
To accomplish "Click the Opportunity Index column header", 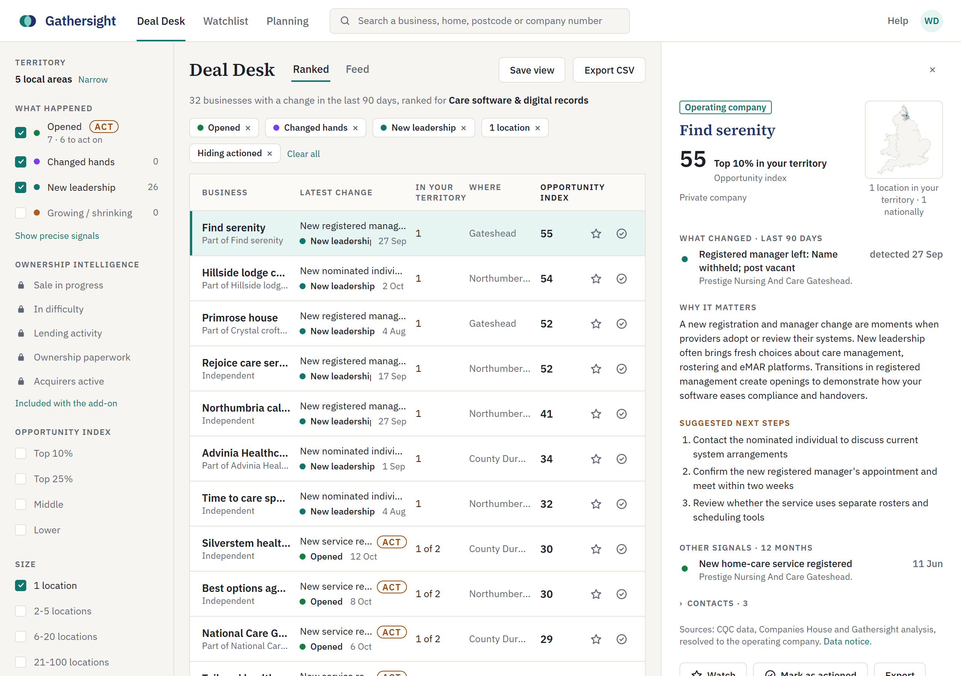I will coord(572,193).
